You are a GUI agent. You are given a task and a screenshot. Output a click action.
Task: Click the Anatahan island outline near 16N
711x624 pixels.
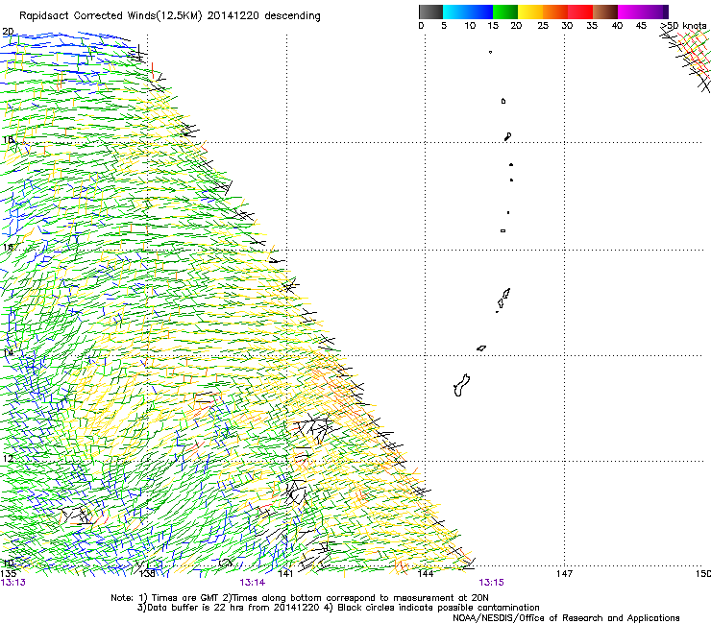click(x=503, y=230)
